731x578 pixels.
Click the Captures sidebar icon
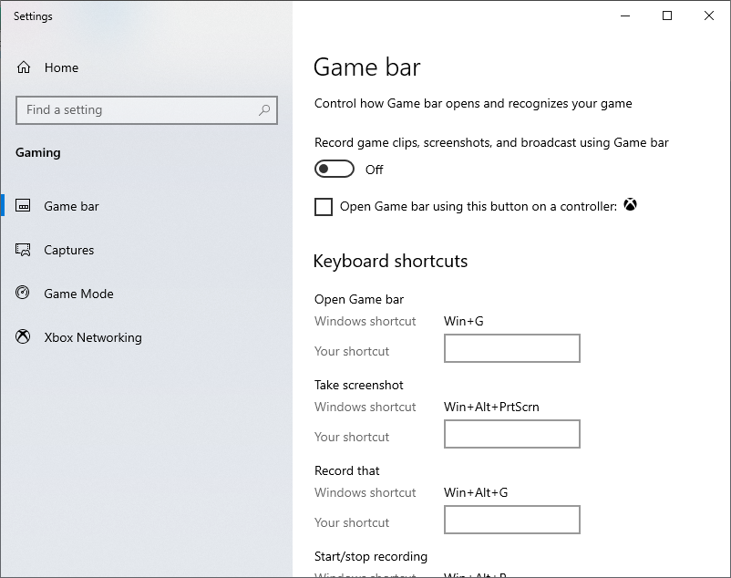pyautogui.click(x=23, y=250)
